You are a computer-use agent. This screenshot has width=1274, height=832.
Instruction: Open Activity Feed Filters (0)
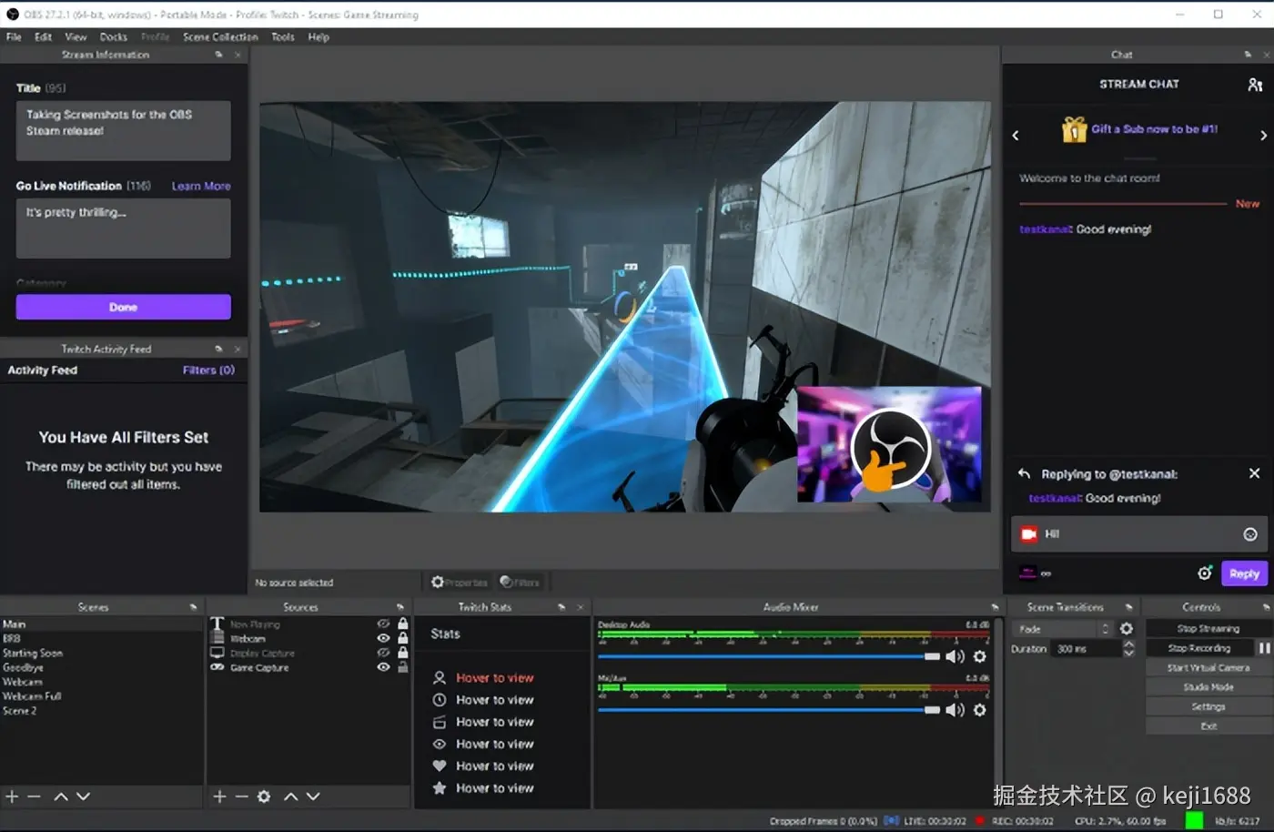[x=208, y=370]
